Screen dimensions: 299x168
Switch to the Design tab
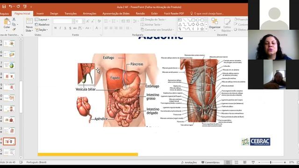(54, 14)
